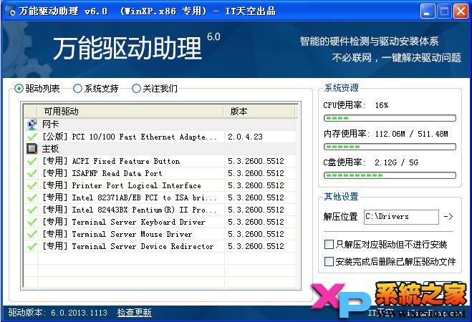
Task: Click version 2.0.4.23 cell
Action: pyautogui.click(x=245, y=137)
